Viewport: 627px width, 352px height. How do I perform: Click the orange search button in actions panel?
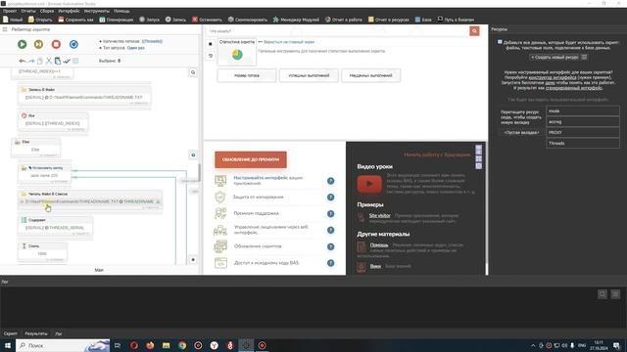(474, 31)
